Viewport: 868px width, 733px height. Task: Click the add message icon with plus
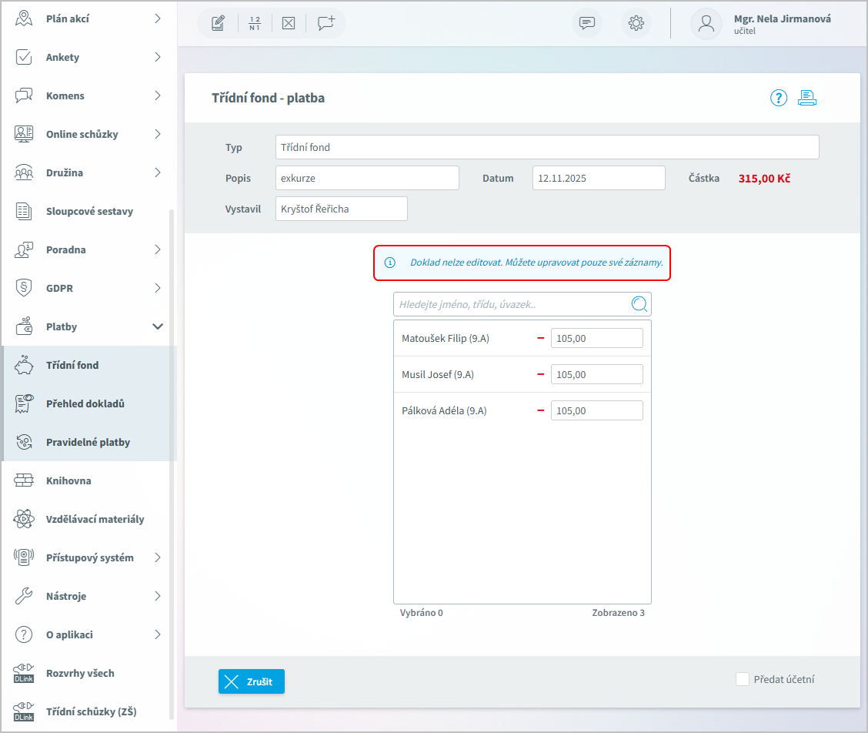coord(326,23)
